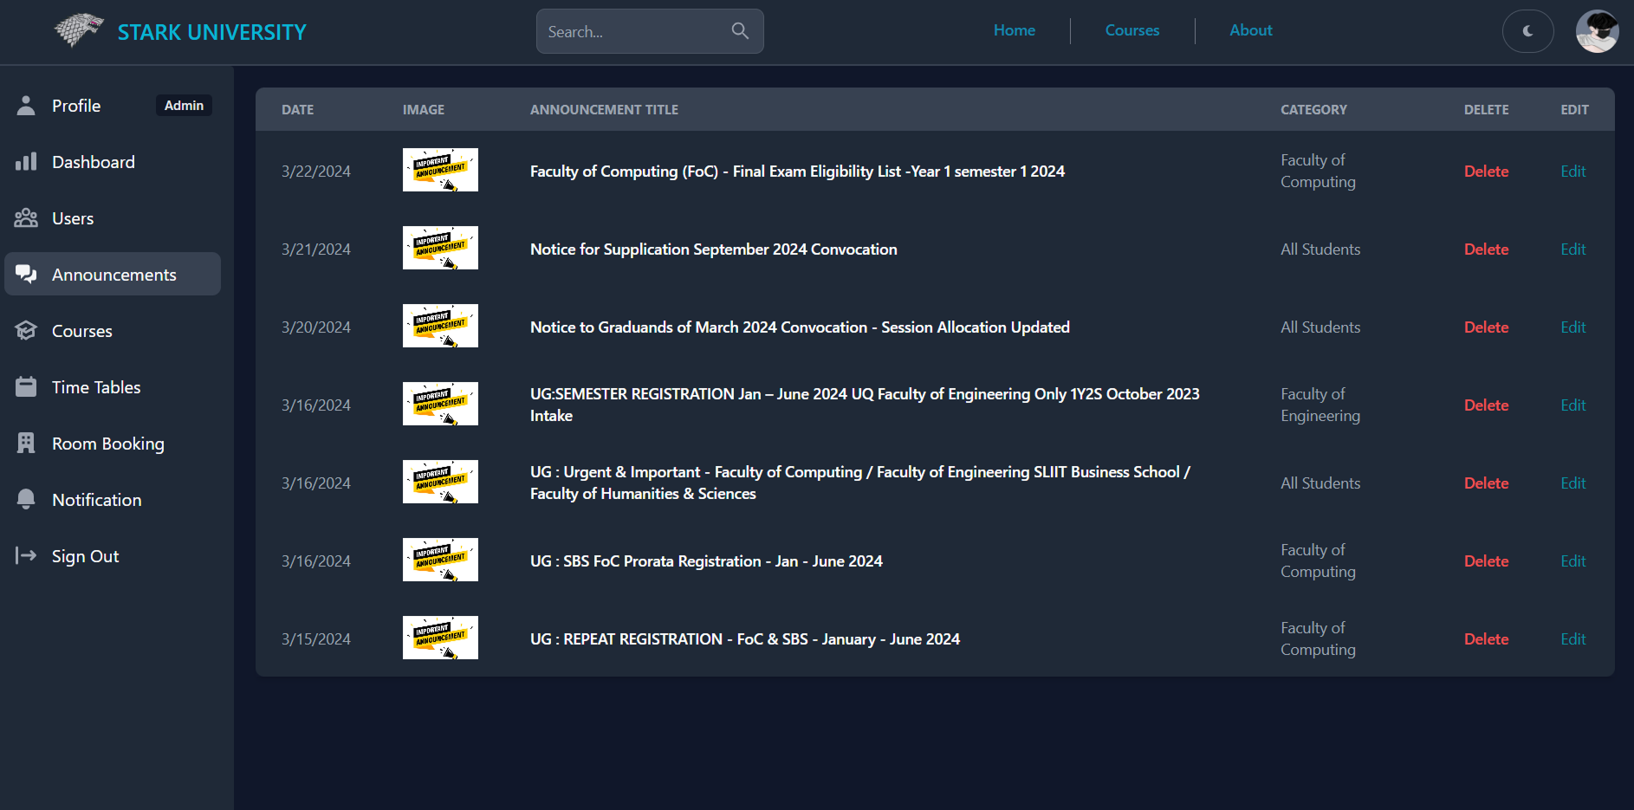The height and width of the screenshot is (810, 1634).
Task: Select the Announcements speech bubble icon
Action: tap(26, 274)
